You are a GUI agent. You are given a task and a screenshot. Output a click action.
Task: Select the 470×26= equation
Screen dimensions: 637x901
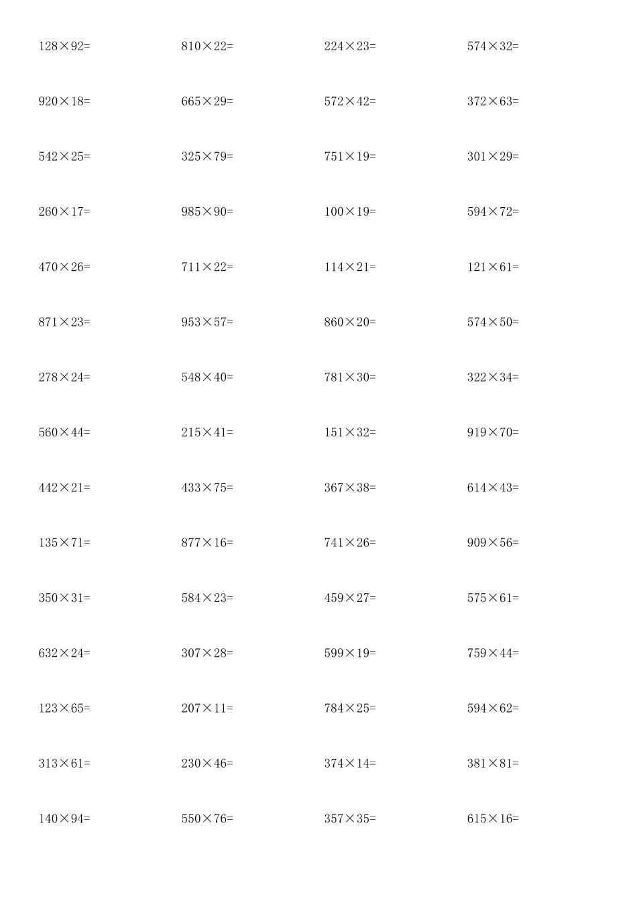pyautogui.click(x=64, y=267)
